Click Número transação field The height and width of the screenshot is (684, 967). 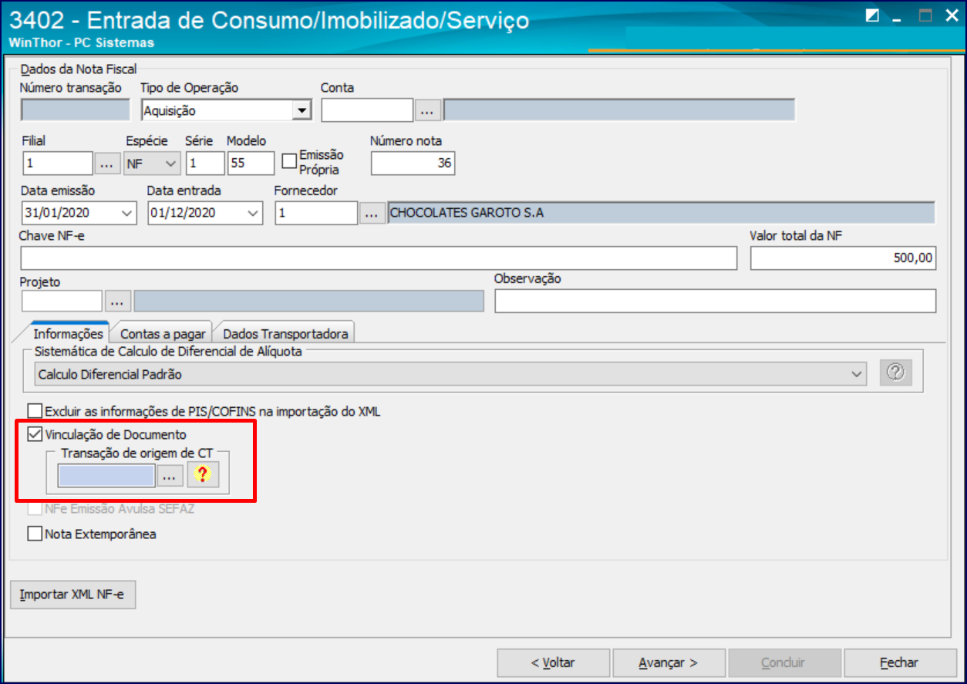(76, 110)
